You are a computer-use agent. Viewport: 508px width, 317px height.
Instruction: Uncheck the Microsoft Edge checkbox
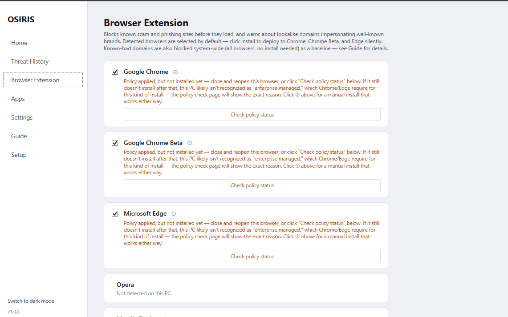(115, 214)
